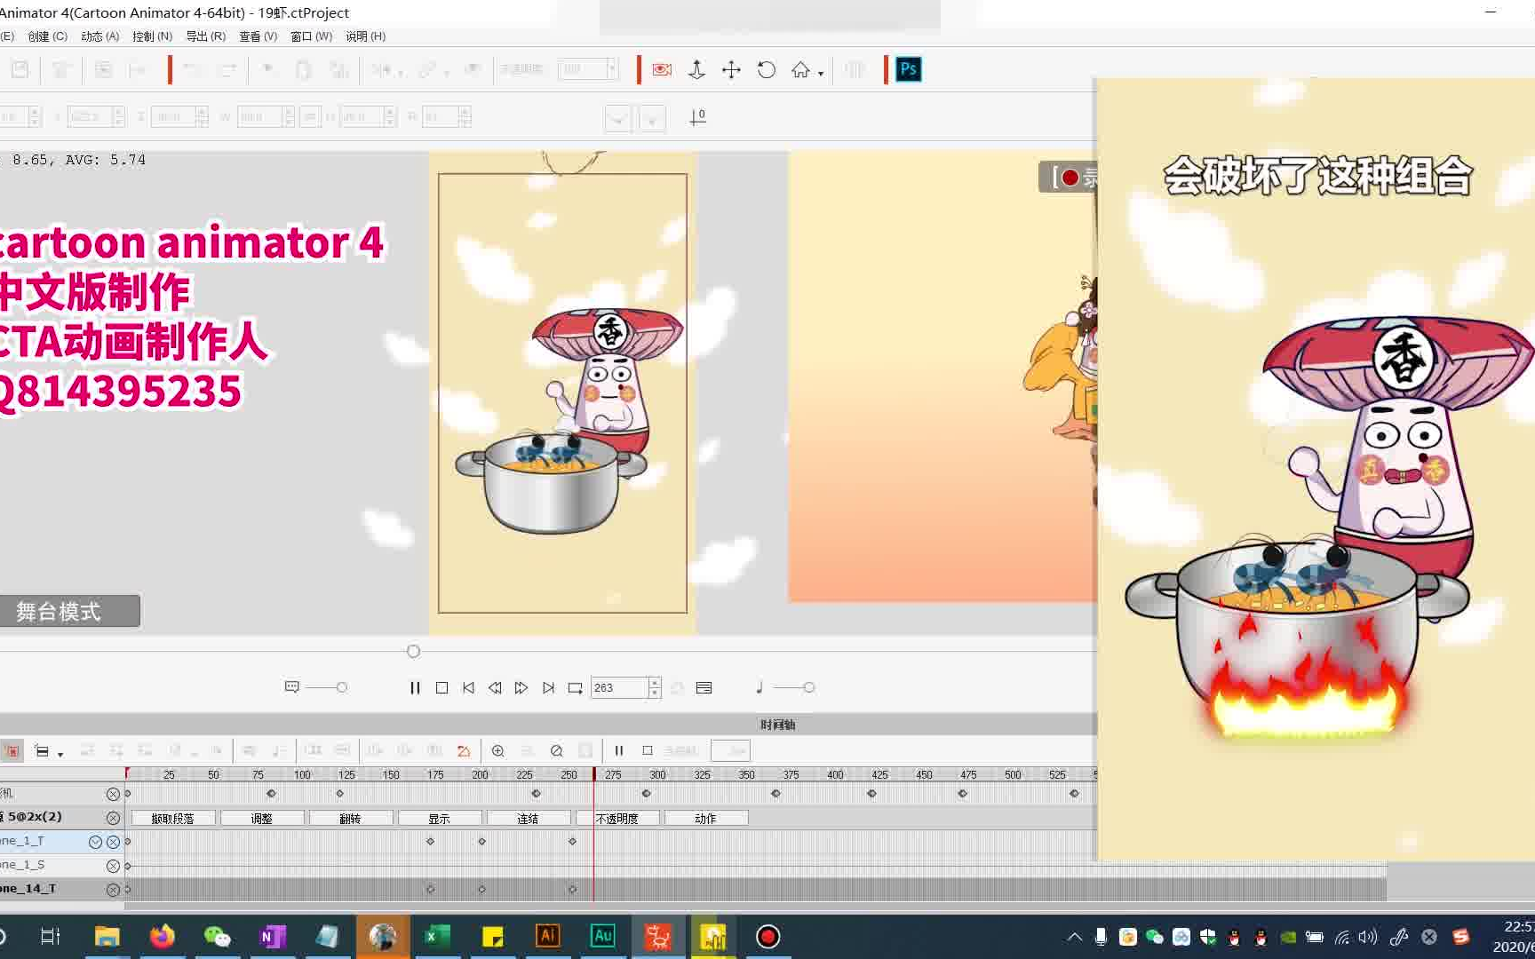This screenshot has width=1535, height=959.
Task: Launch Photoshop editor via the Ps icon
Action: [x=908, y=69]
